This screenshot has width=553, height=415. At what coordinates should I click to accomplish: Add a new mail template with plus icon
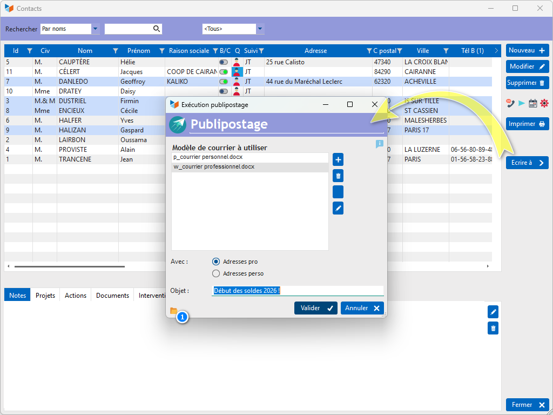[338, 159]
